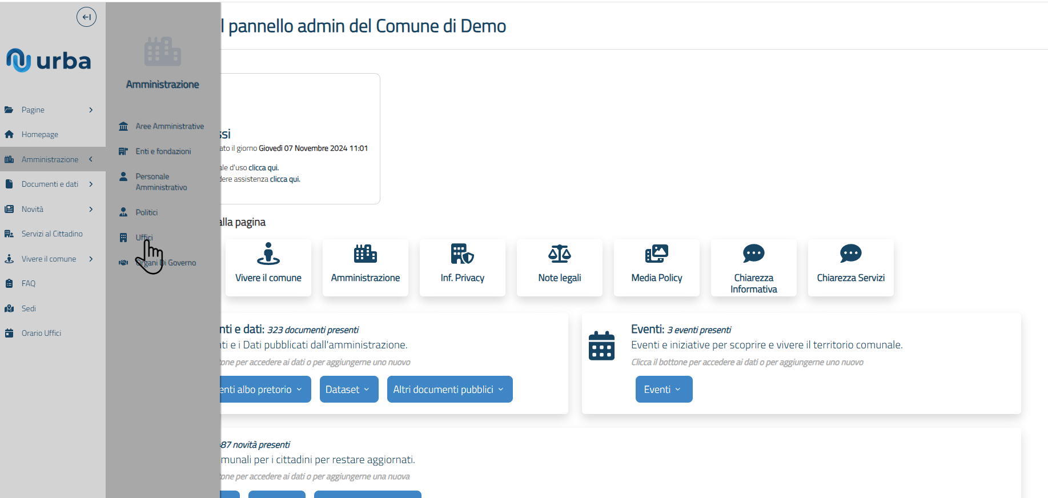The height and width of the screenshot is (498, 1048).
Task: Open the Inf. Privacy shortcut tile
Action: pyautogui.click(x=462, y=267)
